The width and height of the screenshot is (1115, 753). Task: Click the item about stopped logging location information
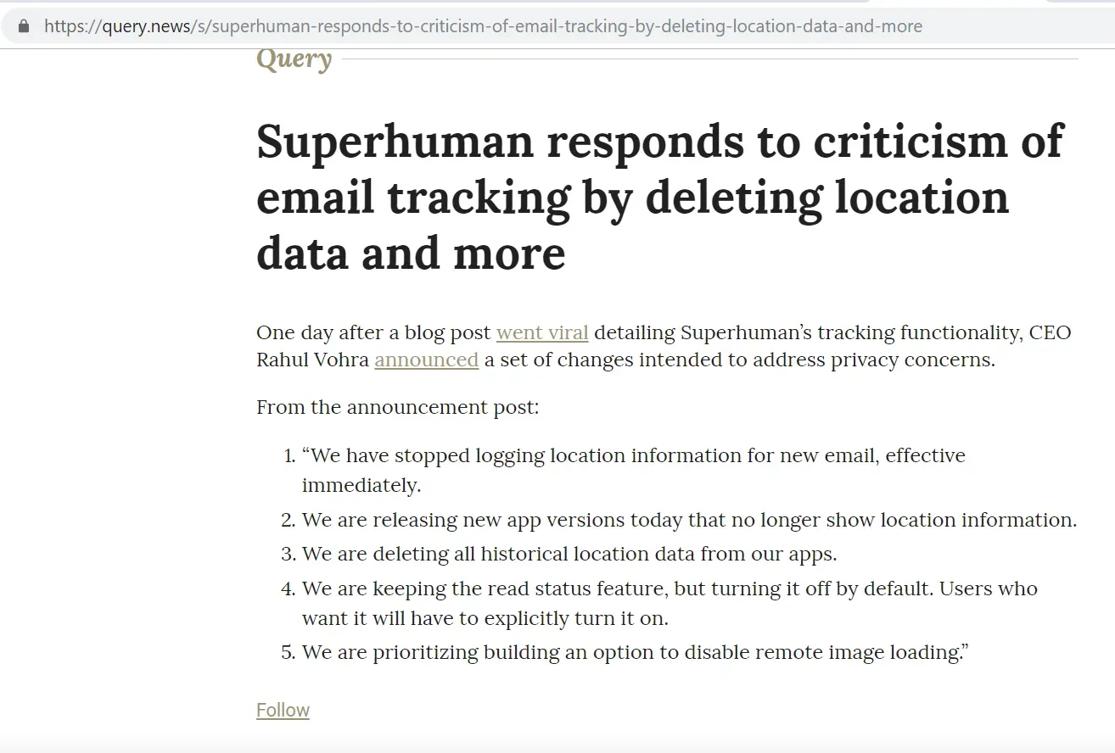tap(633, 455)
